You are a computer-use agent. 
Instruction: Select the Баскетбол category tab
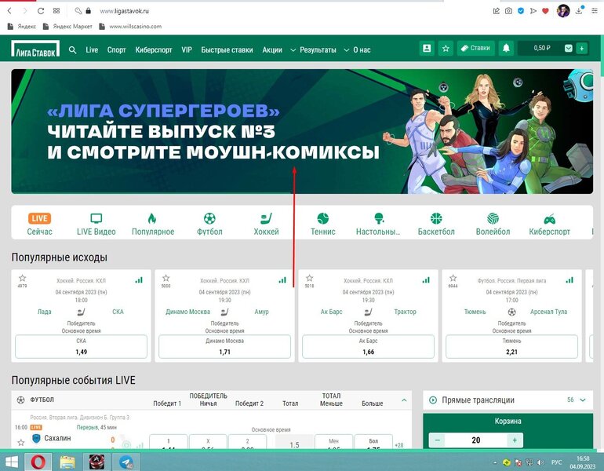point(436,224)
